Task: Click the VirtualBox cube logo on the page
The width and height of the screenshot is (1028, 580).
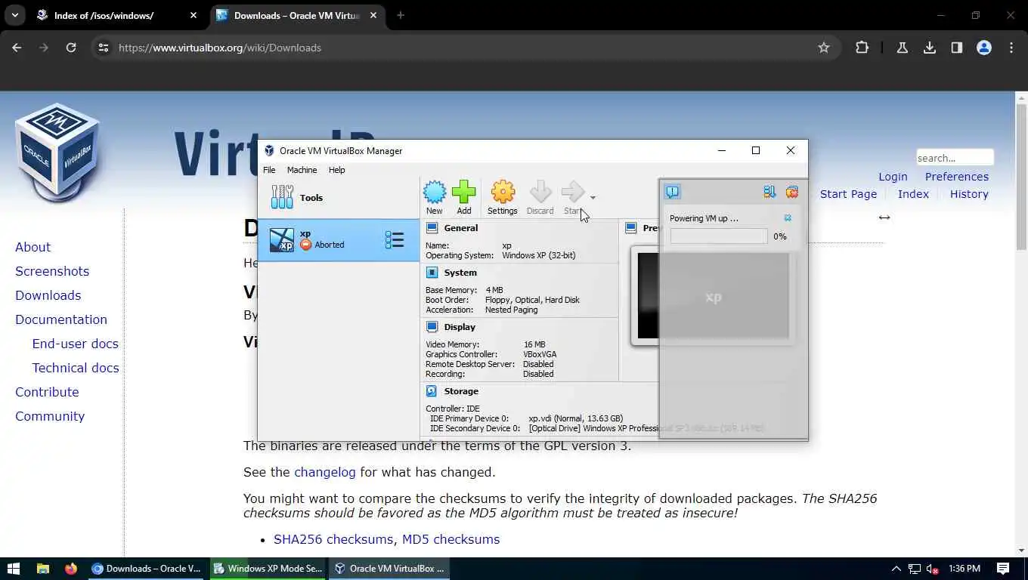Action: pos(58,153)
